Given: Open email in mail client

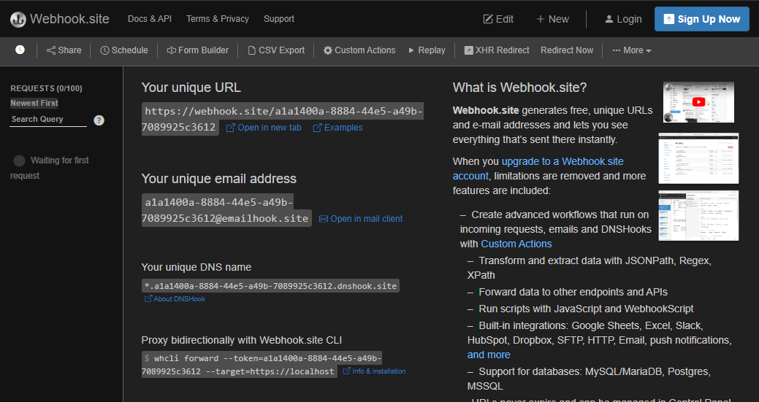Looking at the screenshot, I should [x=361, y=219].
